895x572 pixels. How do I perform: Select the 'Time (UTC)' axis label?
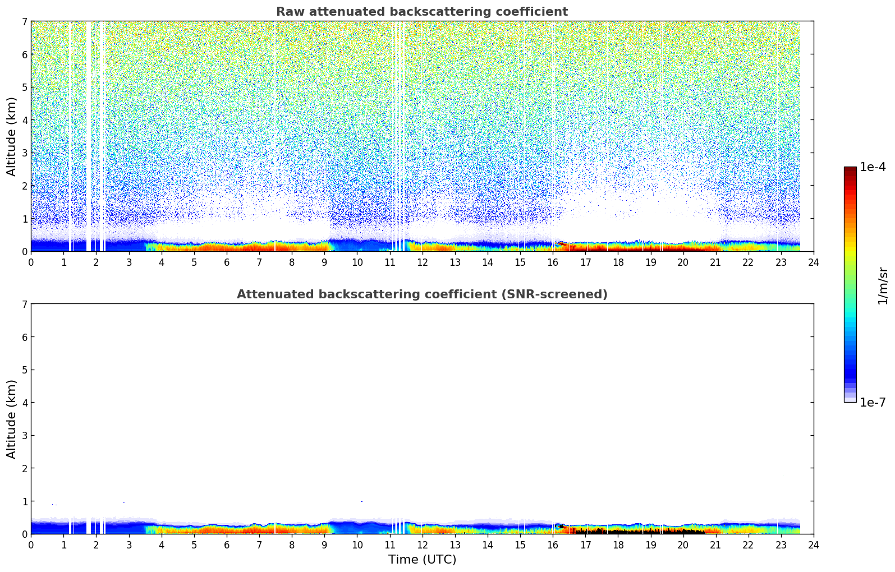pos(422,560)
